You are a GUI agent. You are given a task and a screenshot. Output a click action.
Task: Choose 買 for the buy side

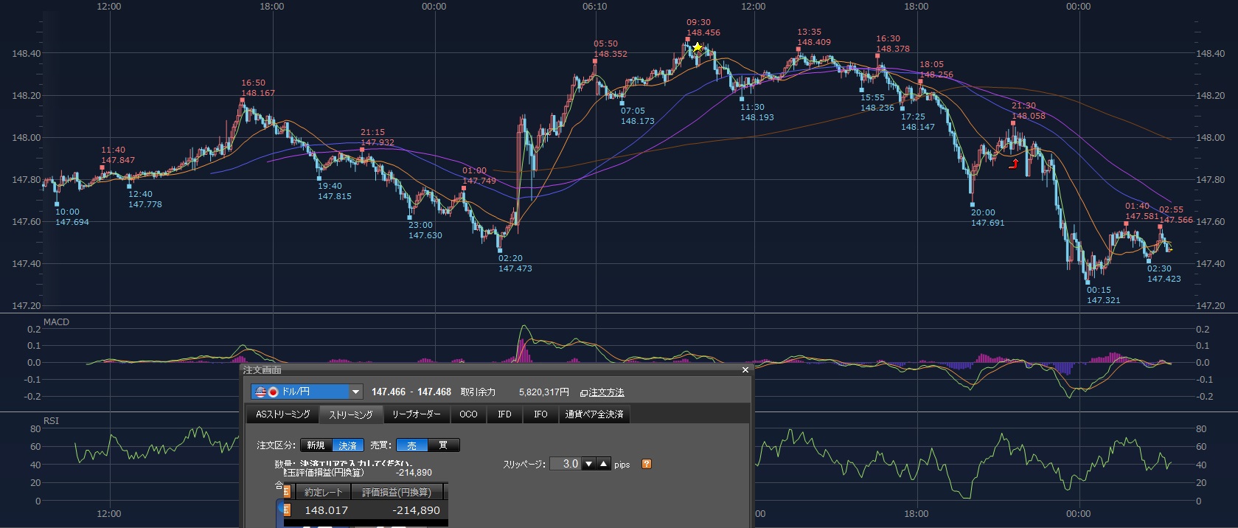coord(443,445)
